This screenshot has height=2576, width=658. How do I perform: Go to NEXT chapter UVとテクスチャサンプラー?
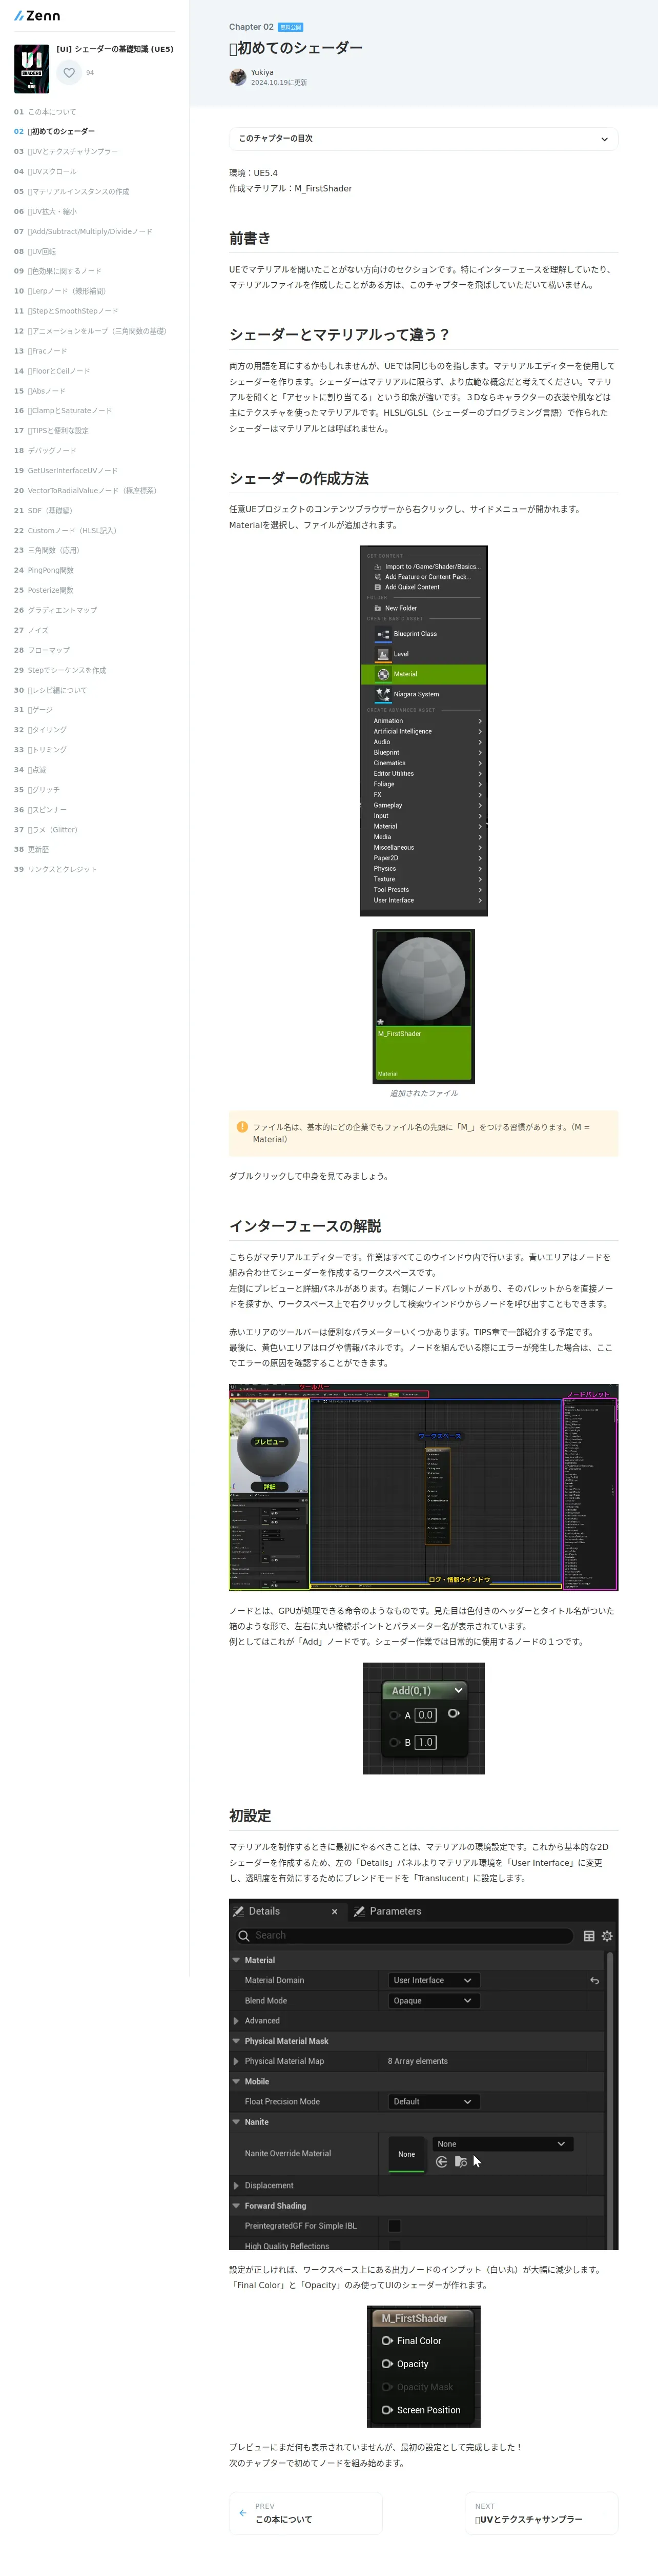tap(541, 2513)
